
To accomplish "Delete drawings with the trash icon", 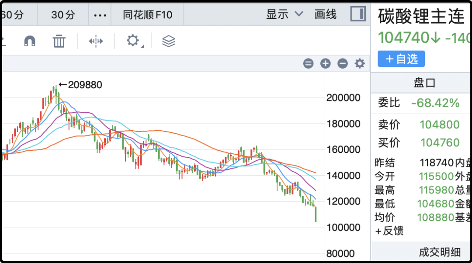I will [59, 41].
